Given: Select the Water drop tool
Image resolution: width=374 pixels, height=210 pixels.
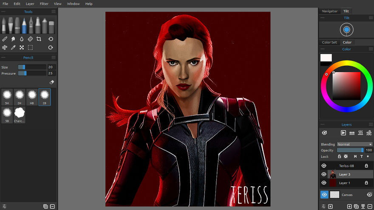Looking at the screenshot, I should click(x=22, y=39).
